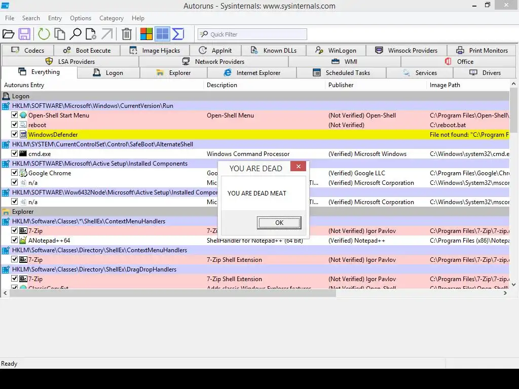Switch to the Winsock Providers tab
Image resolution: width=519 pixels, height=389 pixels.
[x=406, y=50]
